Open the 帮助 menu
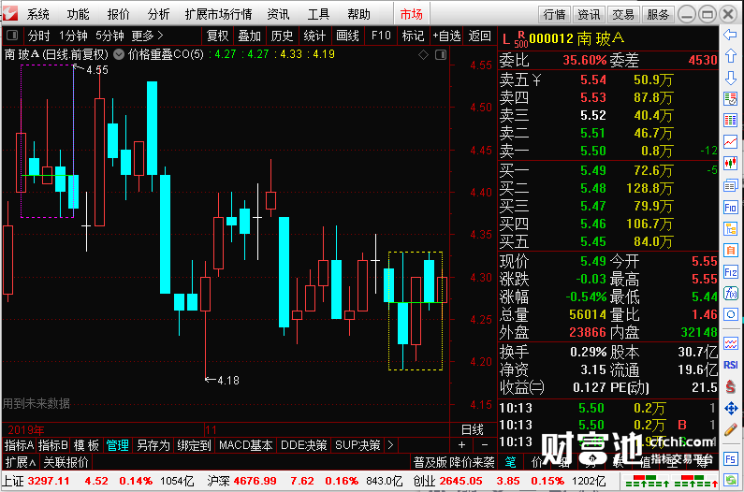 (x=358, y=14)
